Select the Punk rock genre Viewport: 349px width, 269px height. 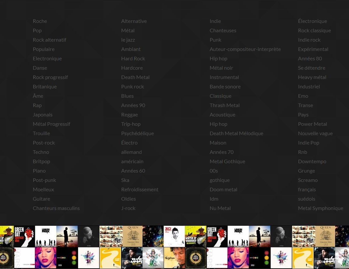pos(132,86)
